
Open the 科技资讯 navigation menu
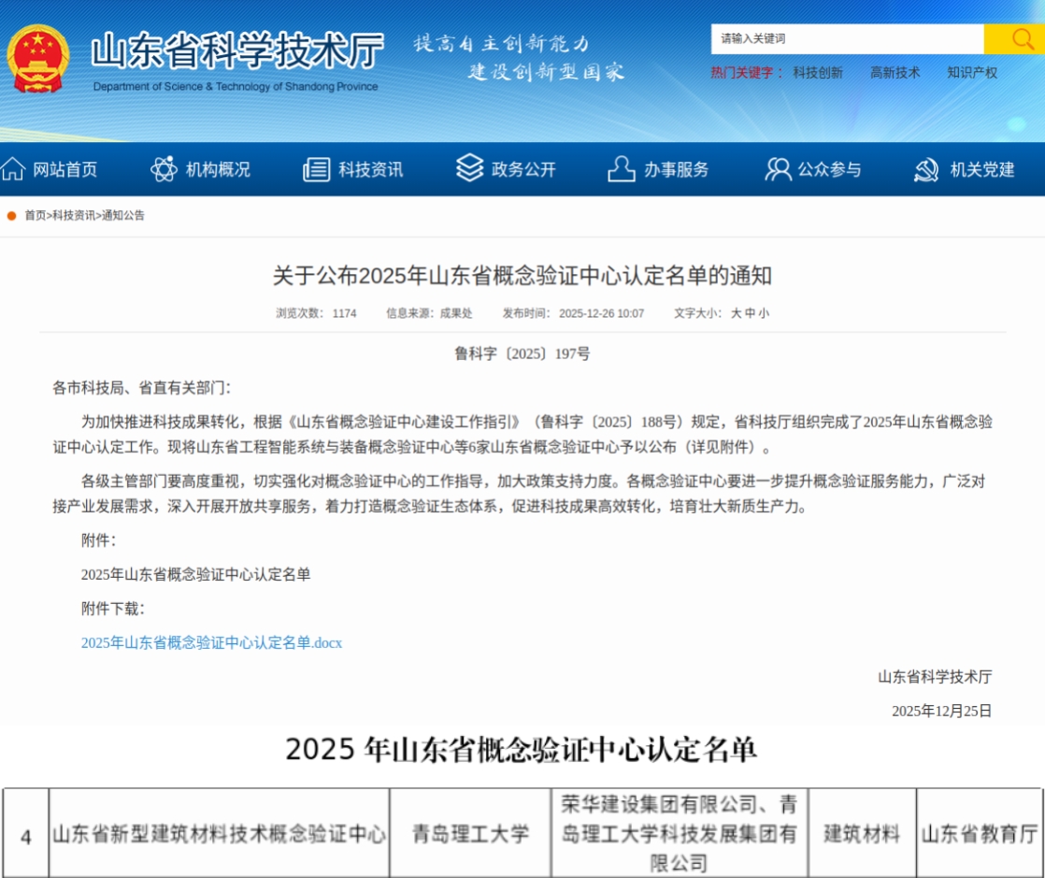[x=370, y=169]
